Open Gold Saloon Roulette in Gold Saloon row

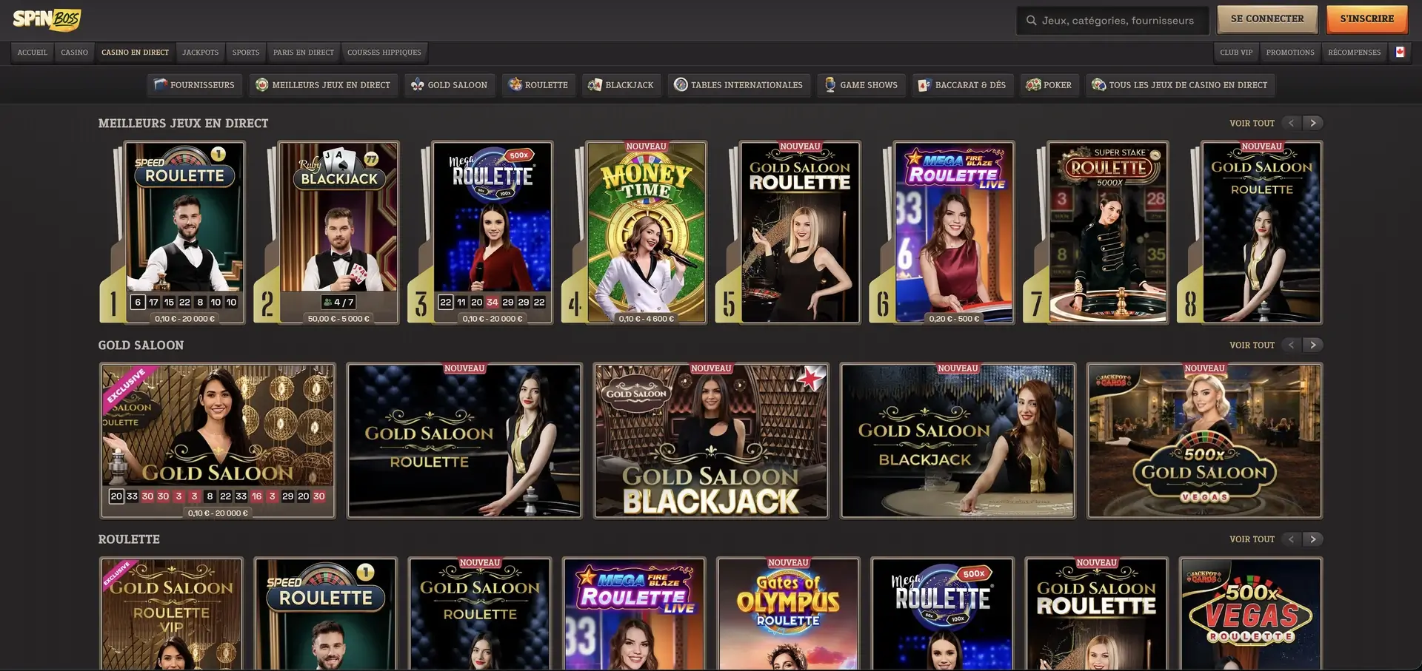(x=464, y=440)
